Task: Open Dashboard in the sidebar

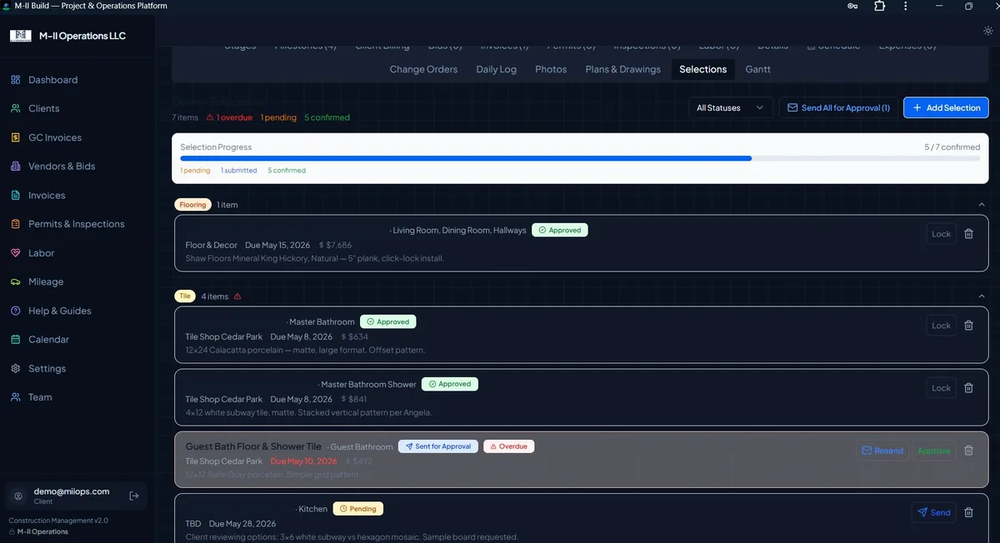Action: click(x=53, y=80)
